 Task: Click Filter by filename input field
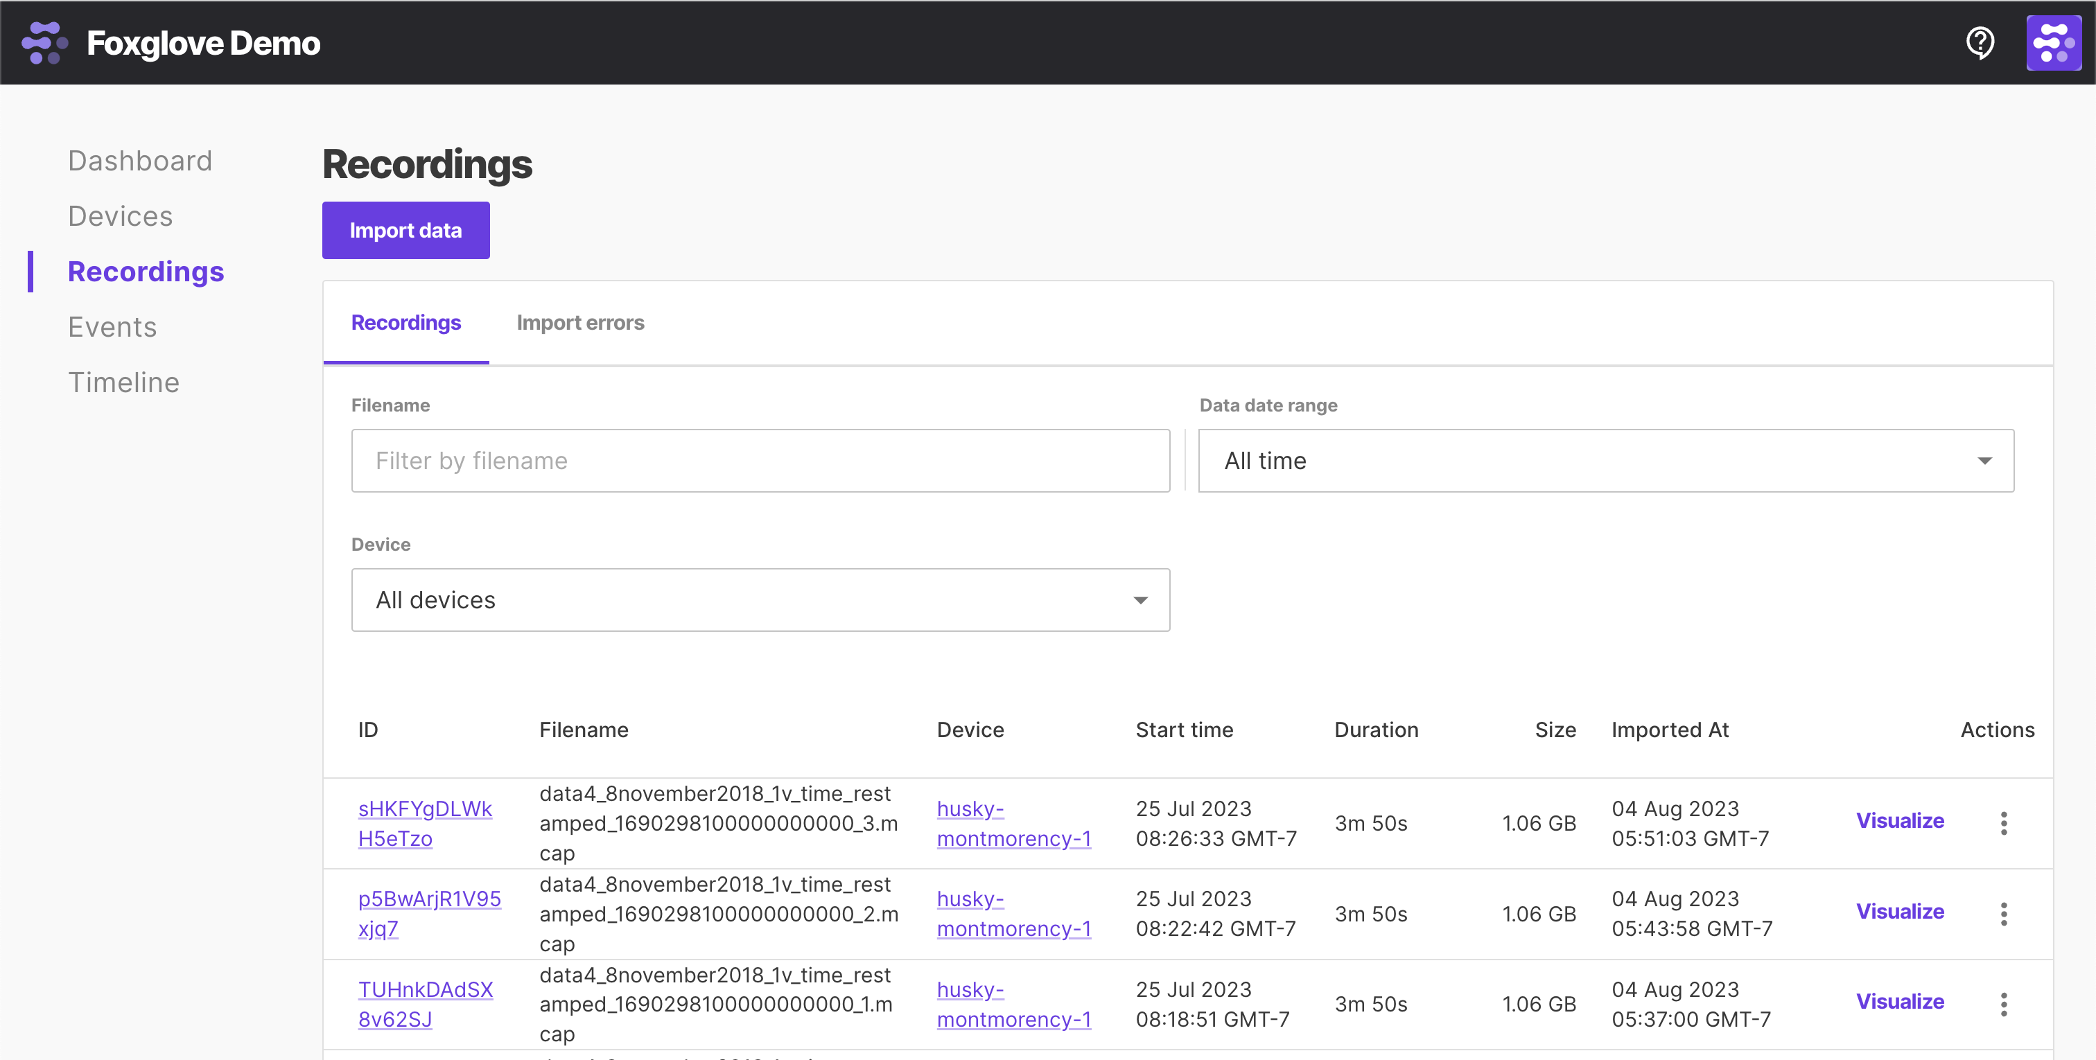[761, 460]
